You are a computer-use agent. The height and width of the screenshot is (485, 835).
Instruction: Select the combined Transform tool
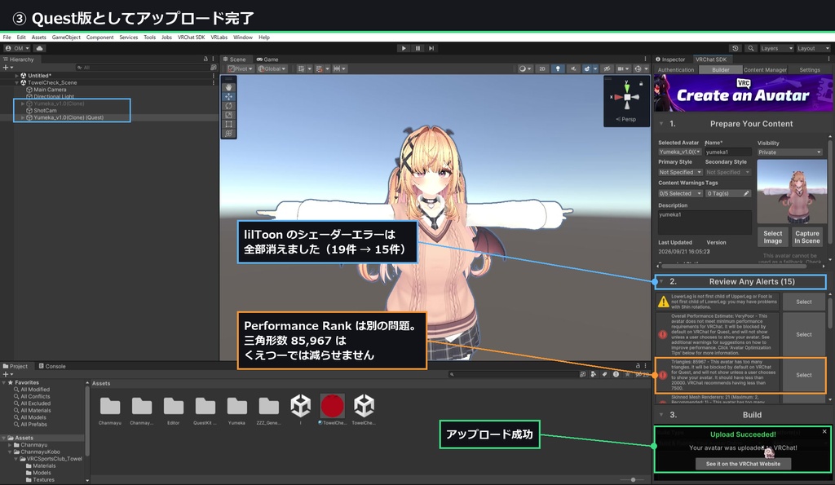tap(228, 133)
